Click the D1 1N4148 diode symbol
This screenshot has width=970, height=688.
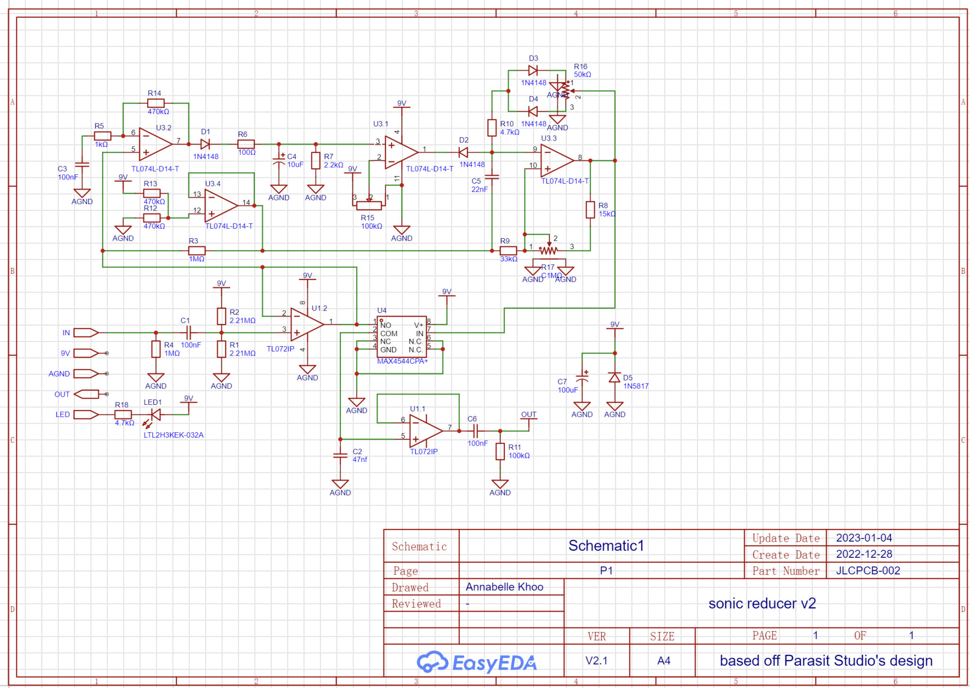click(x=206, y=144)
